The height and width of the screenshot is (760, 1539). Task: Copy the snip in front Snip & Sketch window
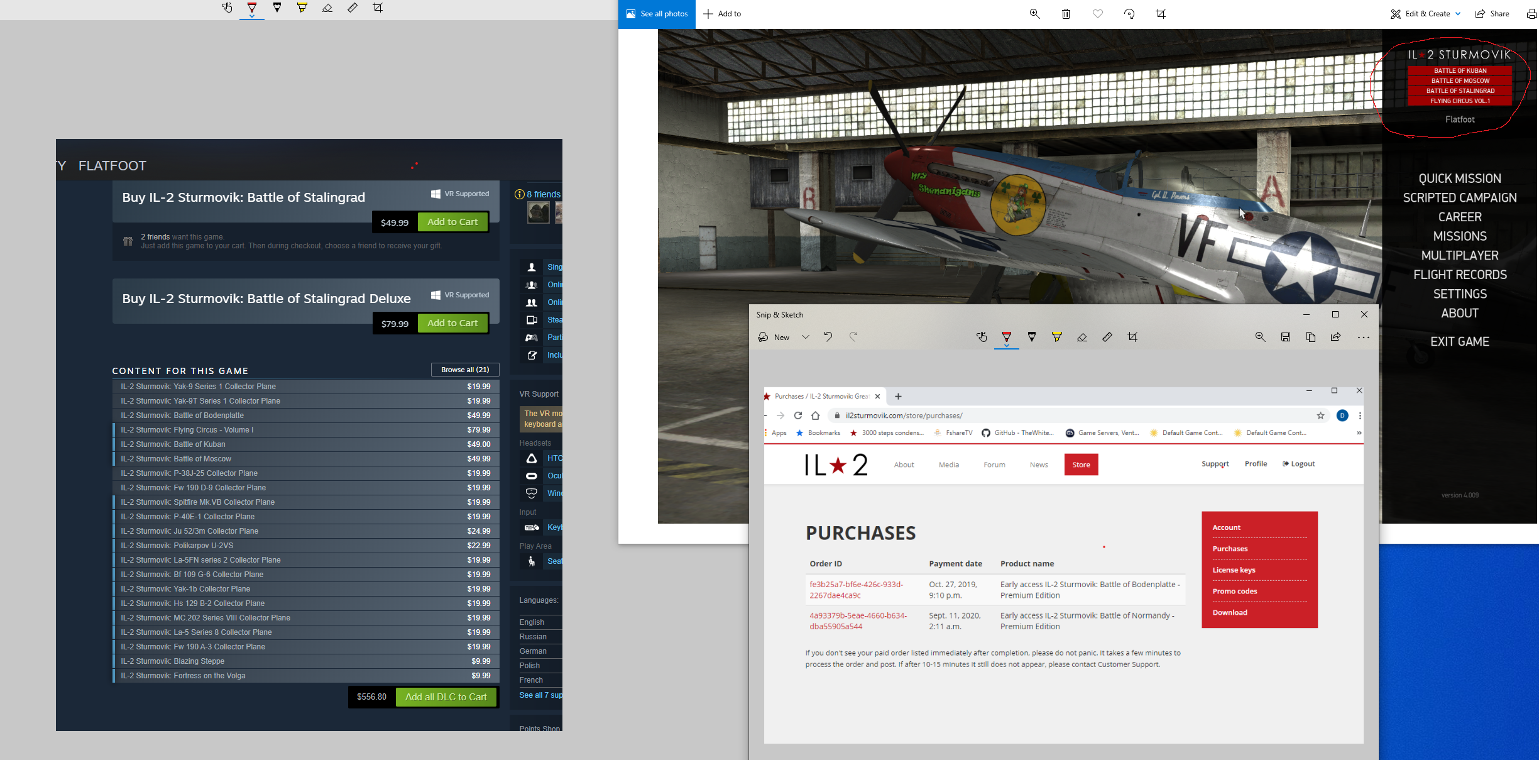tap(1311, 337)
